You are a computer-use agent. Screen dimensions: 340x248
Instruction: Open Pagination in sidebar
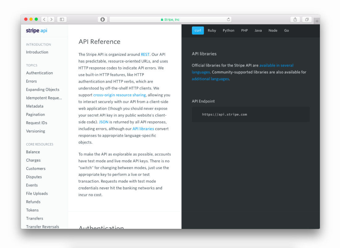coord(35,115)
